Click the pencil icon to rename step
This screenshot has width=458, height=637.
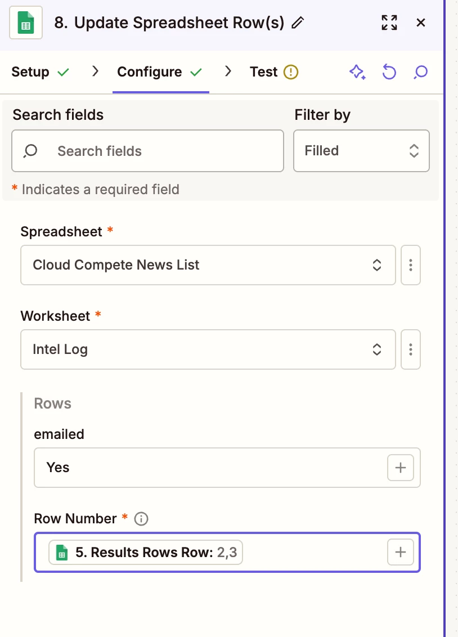(298, 23)
